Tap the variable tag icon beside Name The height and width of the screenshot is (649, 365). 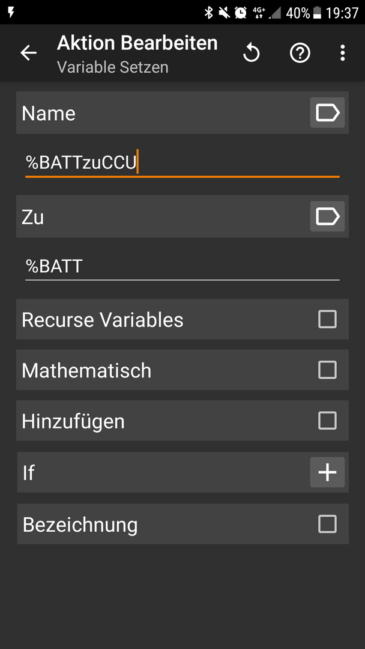click(x=327, y=112)
